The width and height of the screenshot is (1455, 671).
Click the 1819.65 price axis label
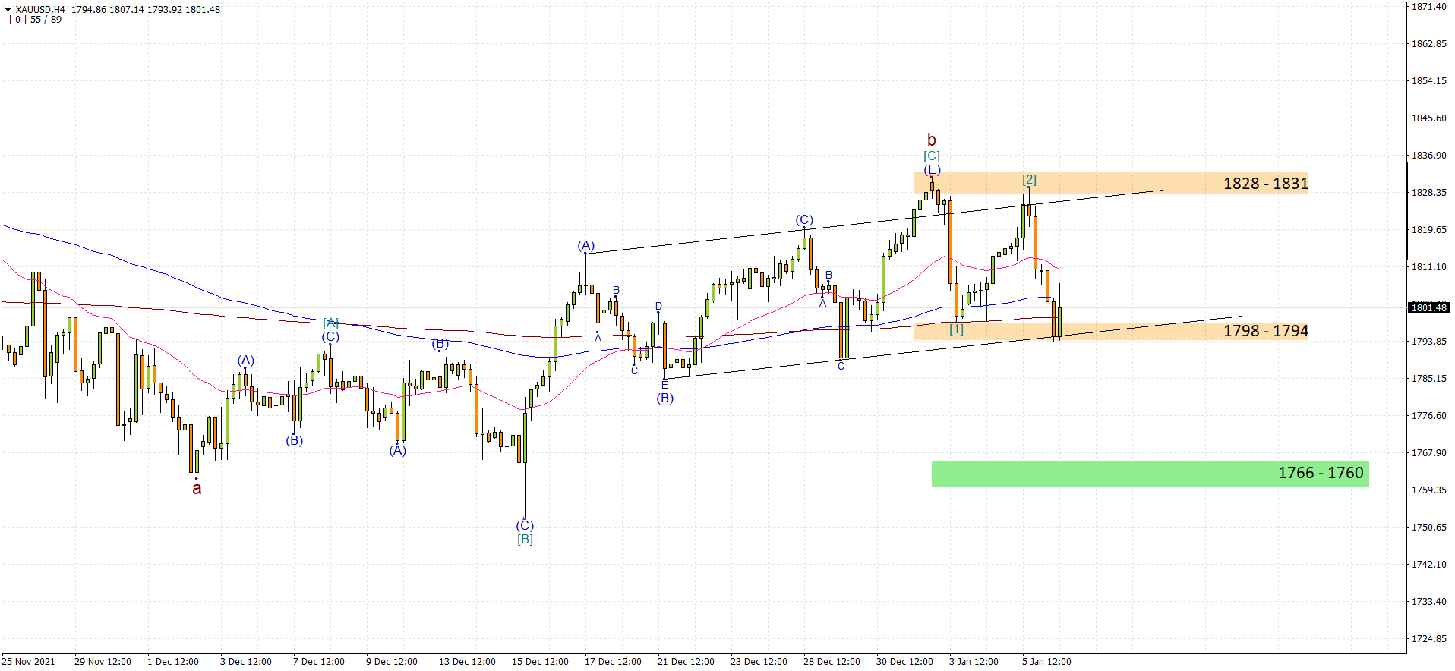1428,230
